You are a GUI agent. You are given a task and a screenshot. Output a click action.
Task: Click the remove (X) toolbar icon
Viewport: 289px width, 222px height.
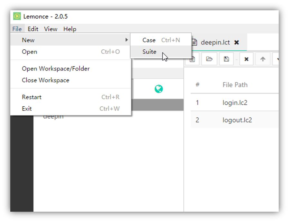(x=247, y=59)
